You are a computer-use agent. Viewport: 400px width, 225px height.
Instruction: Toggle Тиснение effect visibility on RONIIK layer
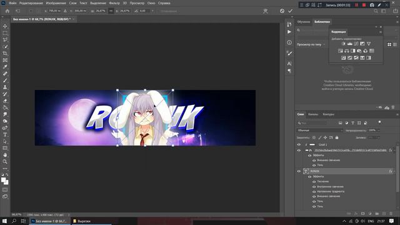tap(314, 182)
